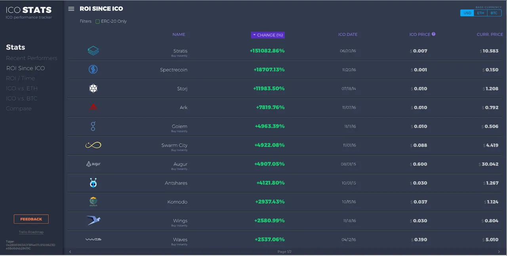Switch base currency to ETH
This screenshot has width=507, height=256.
point(480,13)
